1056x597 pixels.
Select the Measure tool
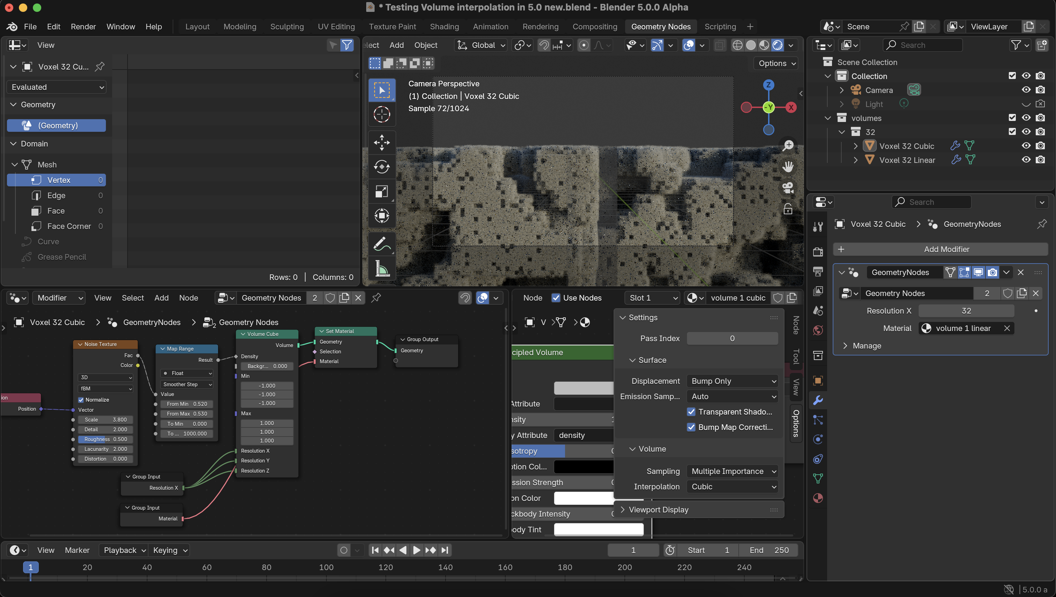382,268
